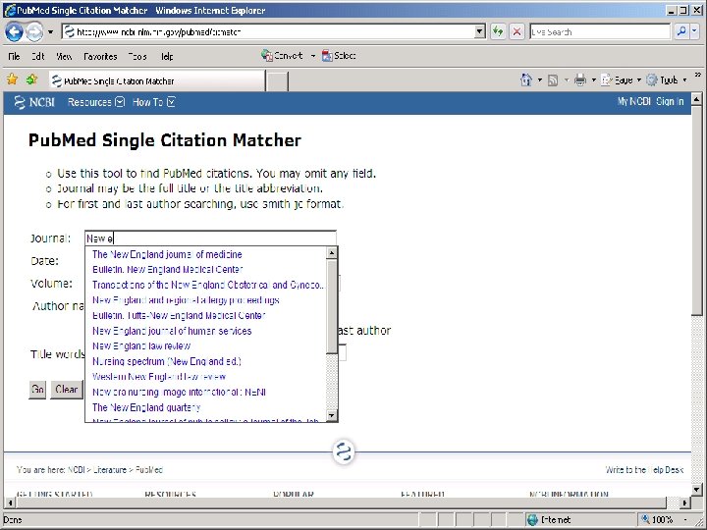Go back with the browser Back arrow
The width and height of the screenshot is (707, 530).
coord(14,32)
